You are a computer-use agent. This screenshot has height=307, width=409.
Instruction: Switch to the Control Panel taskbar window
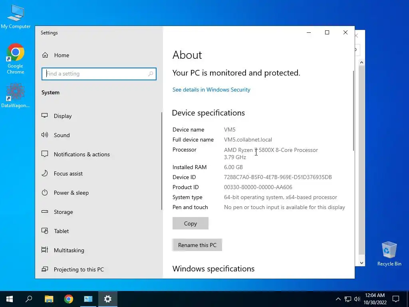(x=88, y=299)
